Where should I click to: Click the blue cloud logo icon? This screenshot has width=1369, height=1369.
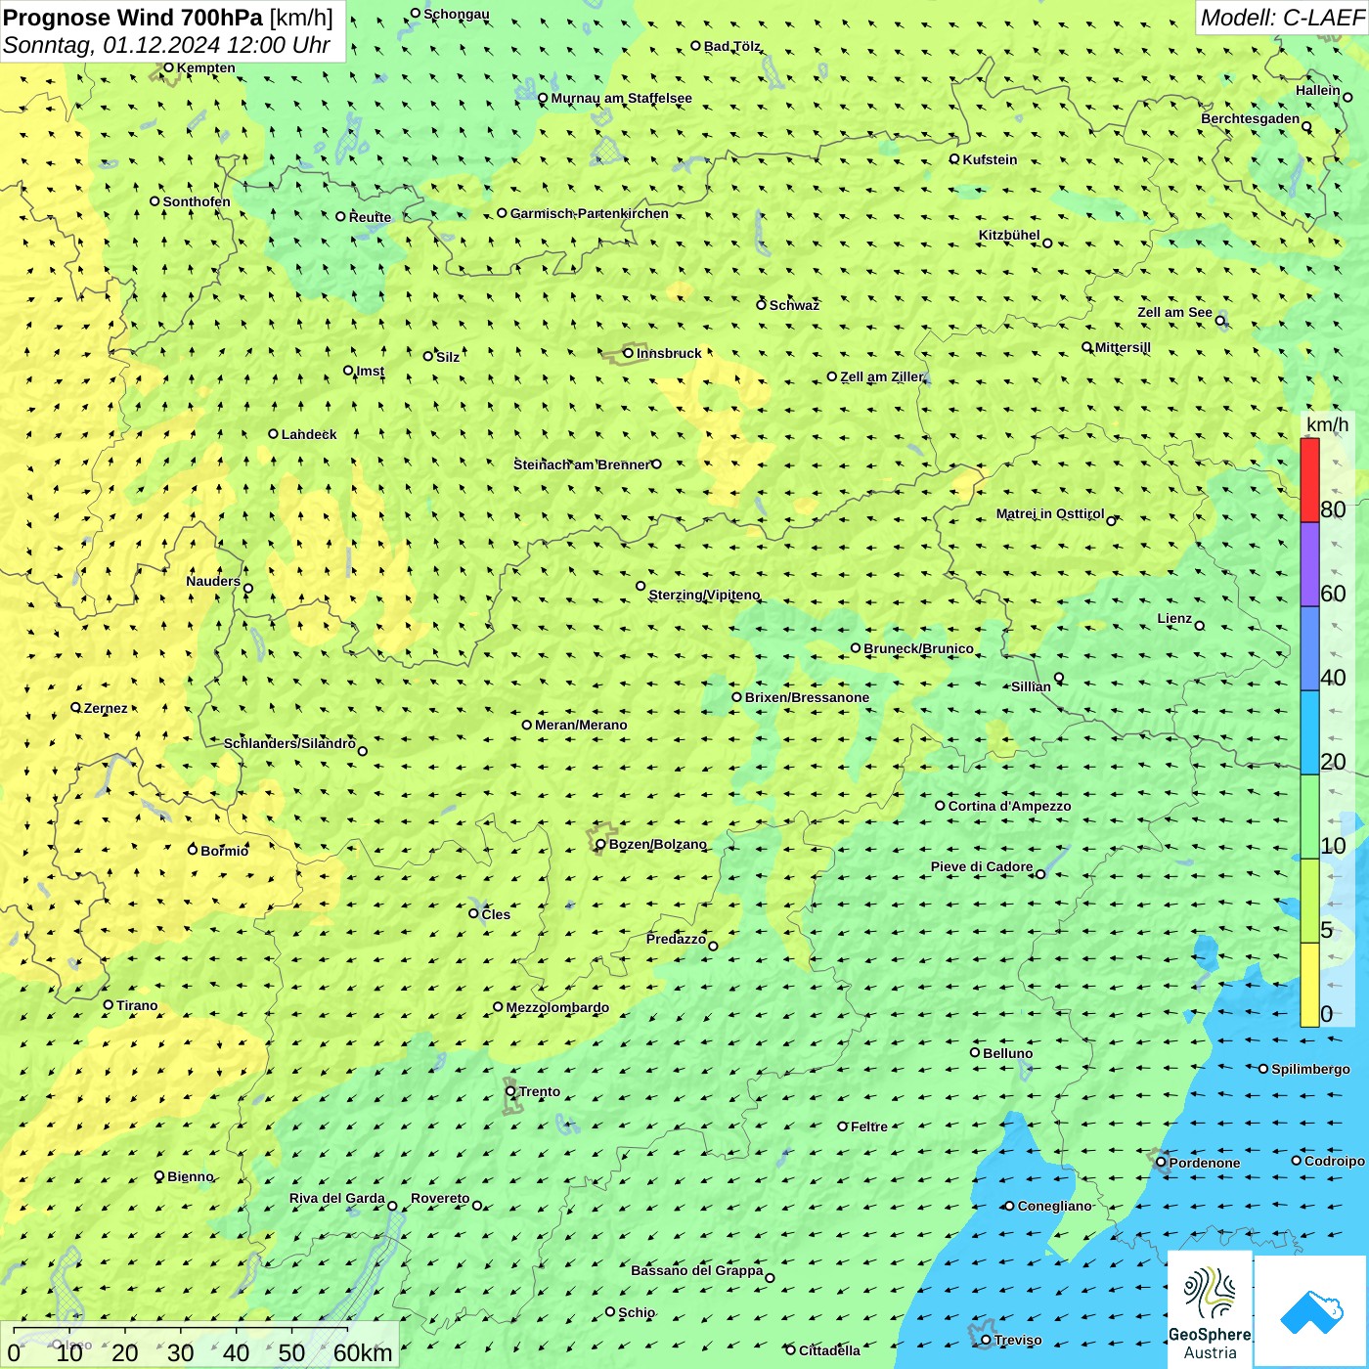click(1311, 1312)
